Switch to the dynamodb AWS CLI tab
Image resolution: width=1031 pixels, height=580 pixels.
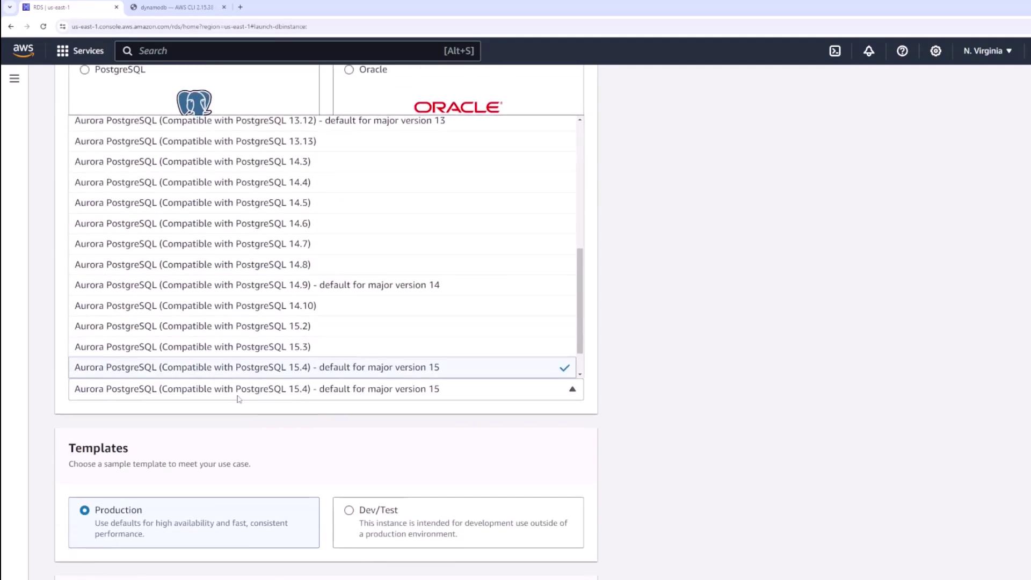[x=176, y=8]
